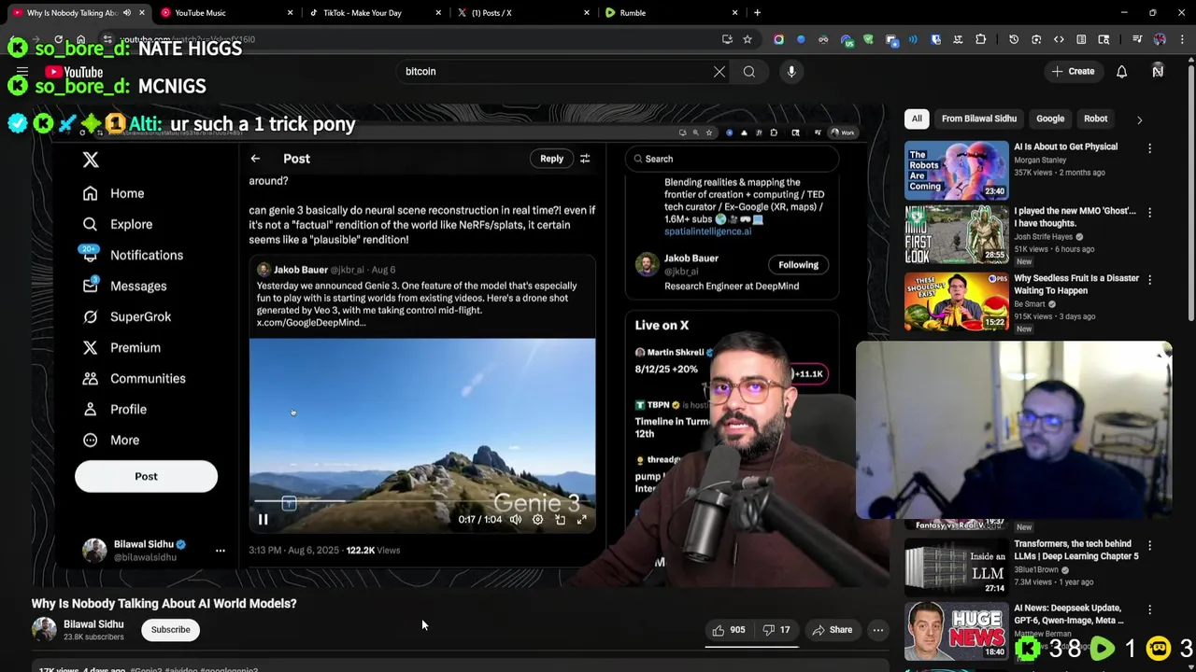Open more actions for the video

coord(878,630)
